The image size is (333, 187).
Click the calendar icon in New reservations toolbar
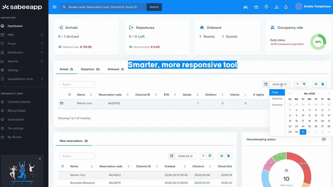pyautogui.click(x=172, y=156)
